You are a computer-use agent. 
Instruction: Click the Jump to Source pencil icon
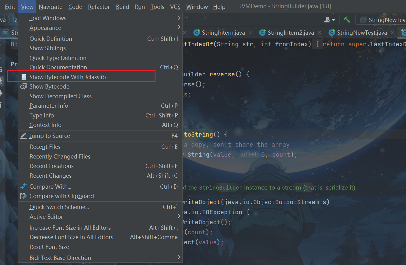point(23,136)
